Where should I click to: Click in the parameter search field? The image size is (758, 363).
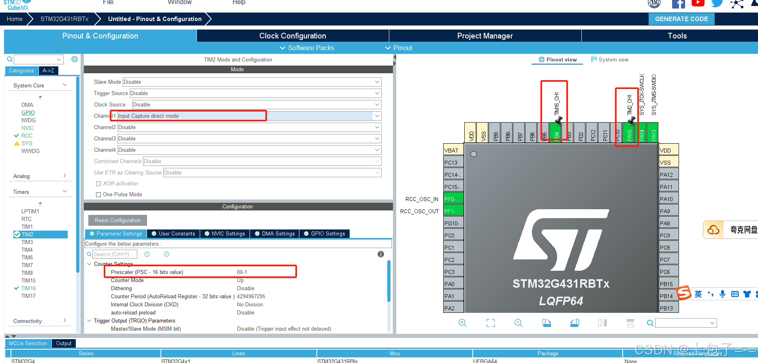point(115,254)
